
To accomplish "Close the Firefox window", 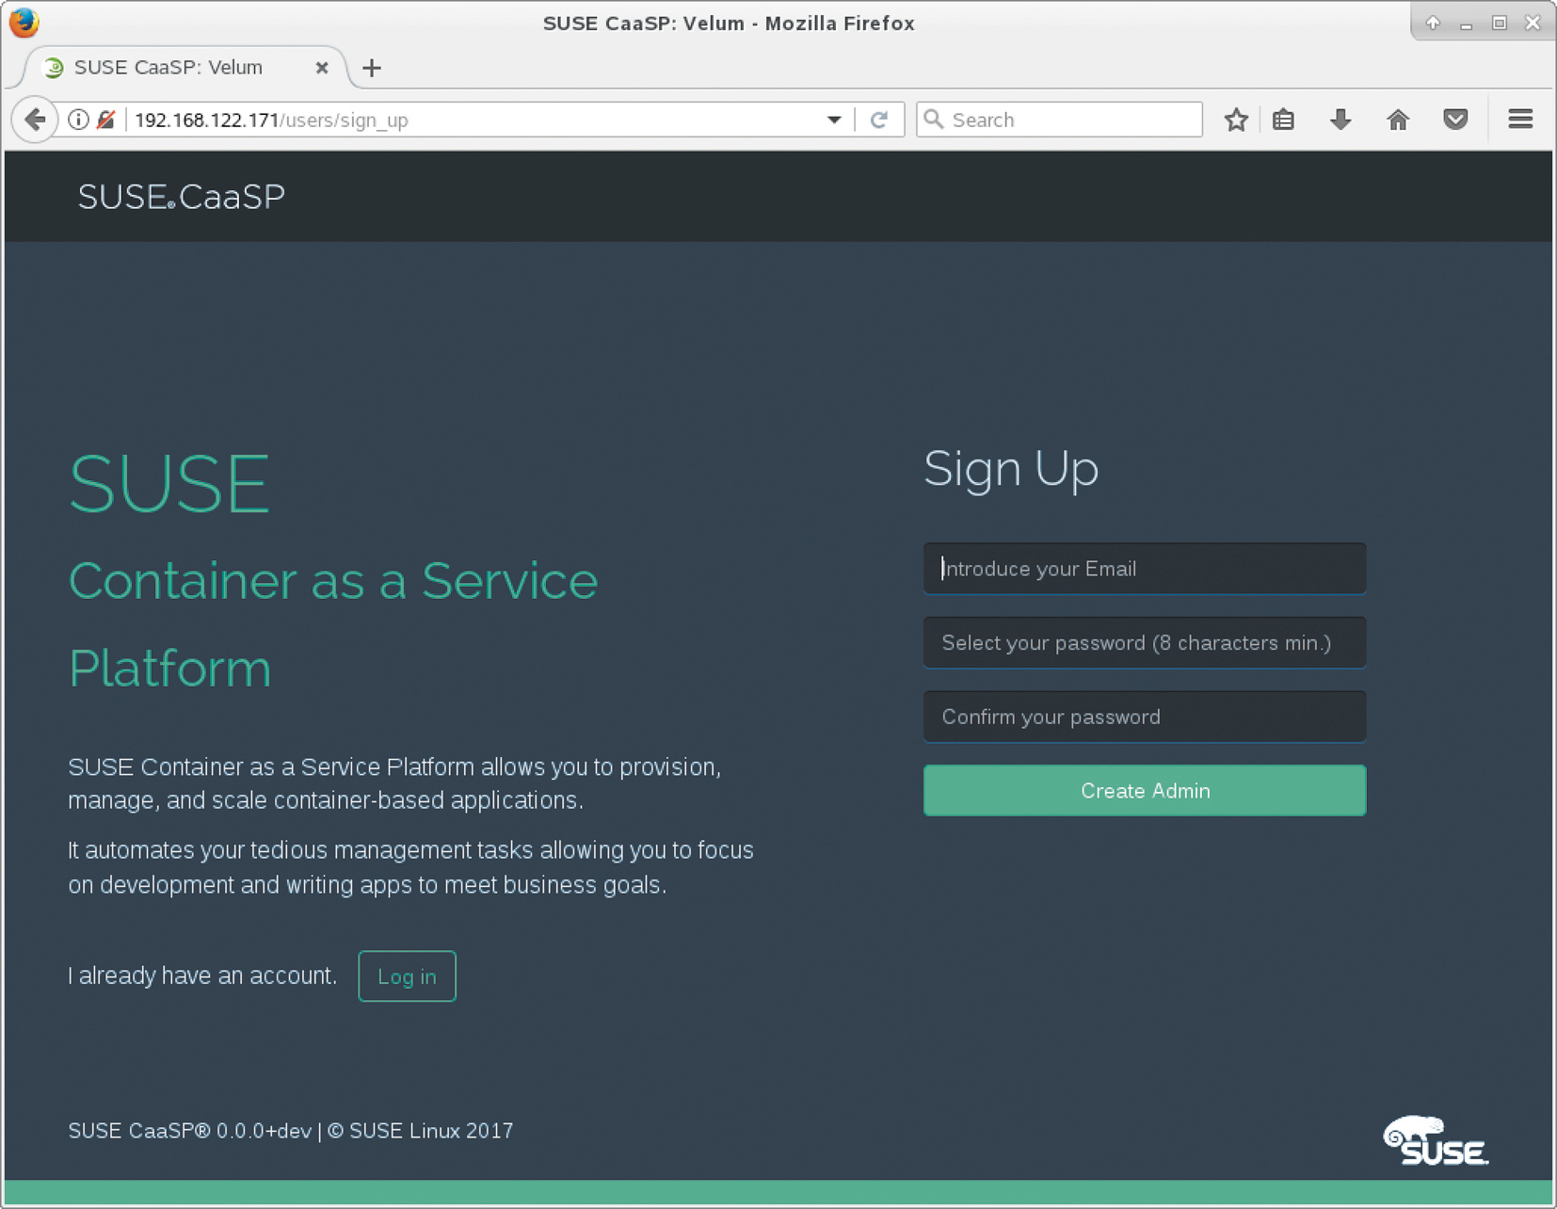I will (1533, 23).
